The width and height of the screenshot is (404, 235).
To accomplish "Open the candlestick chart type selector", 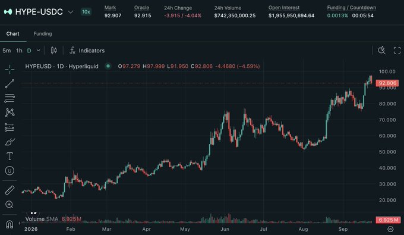I will point(53,51).
